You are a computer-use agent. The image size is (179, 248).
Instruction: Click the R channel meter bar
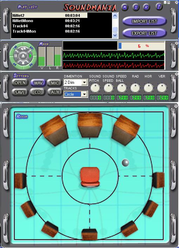pos(58,56)
